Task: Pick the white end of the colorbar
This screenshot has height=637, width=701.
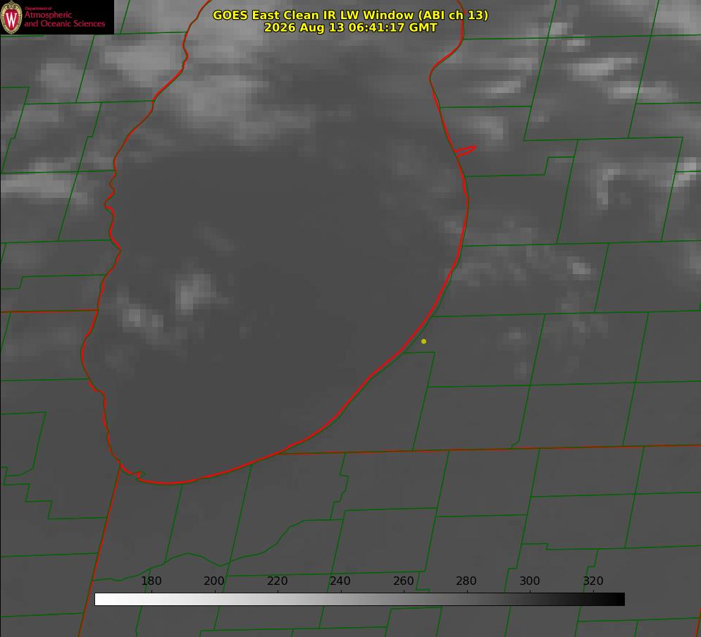Action: pos(101,600)
